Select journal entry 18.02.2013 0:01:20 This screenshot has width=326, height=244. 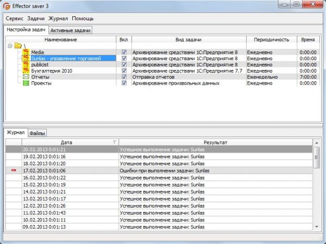159,164
